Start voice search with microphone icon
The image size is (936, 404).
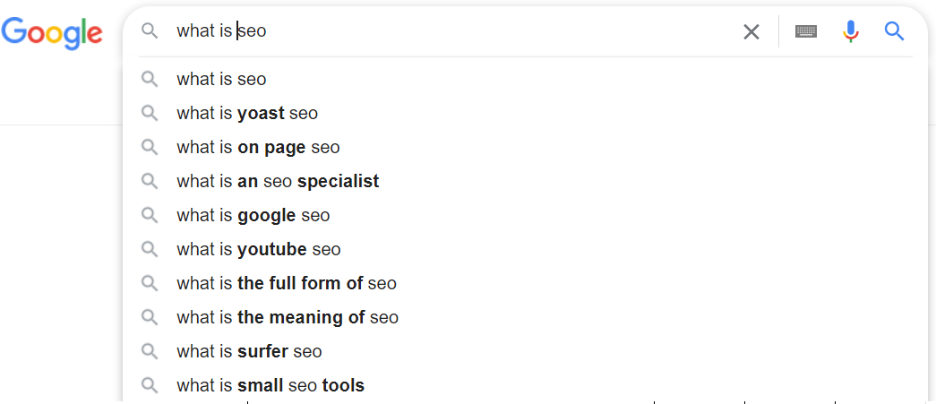[x=850, y=31]
